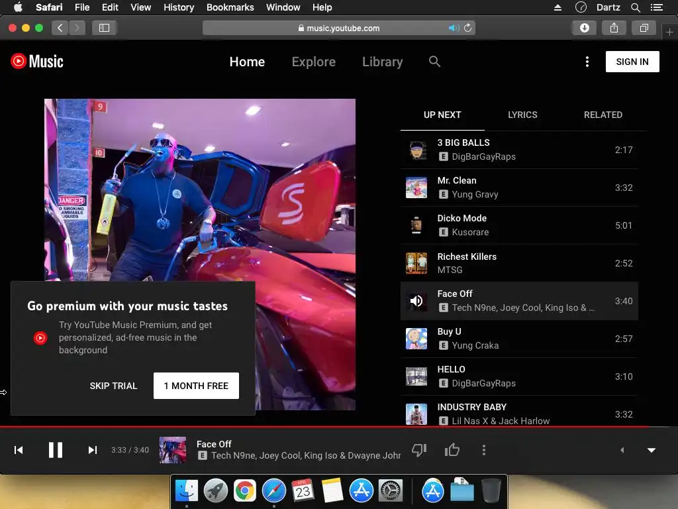Viewport: 678px width, 509px height.
Task: Reload the page in Safari
Action: (x=468, y=28)
